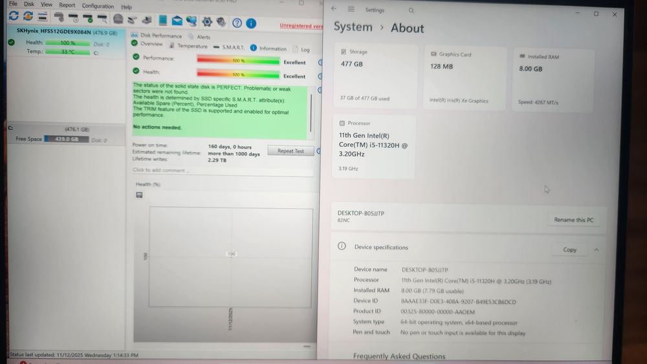Click the refresh icon with orange warning badge
The width and height of the screenshot is (647, 364).
pos(28,16)
